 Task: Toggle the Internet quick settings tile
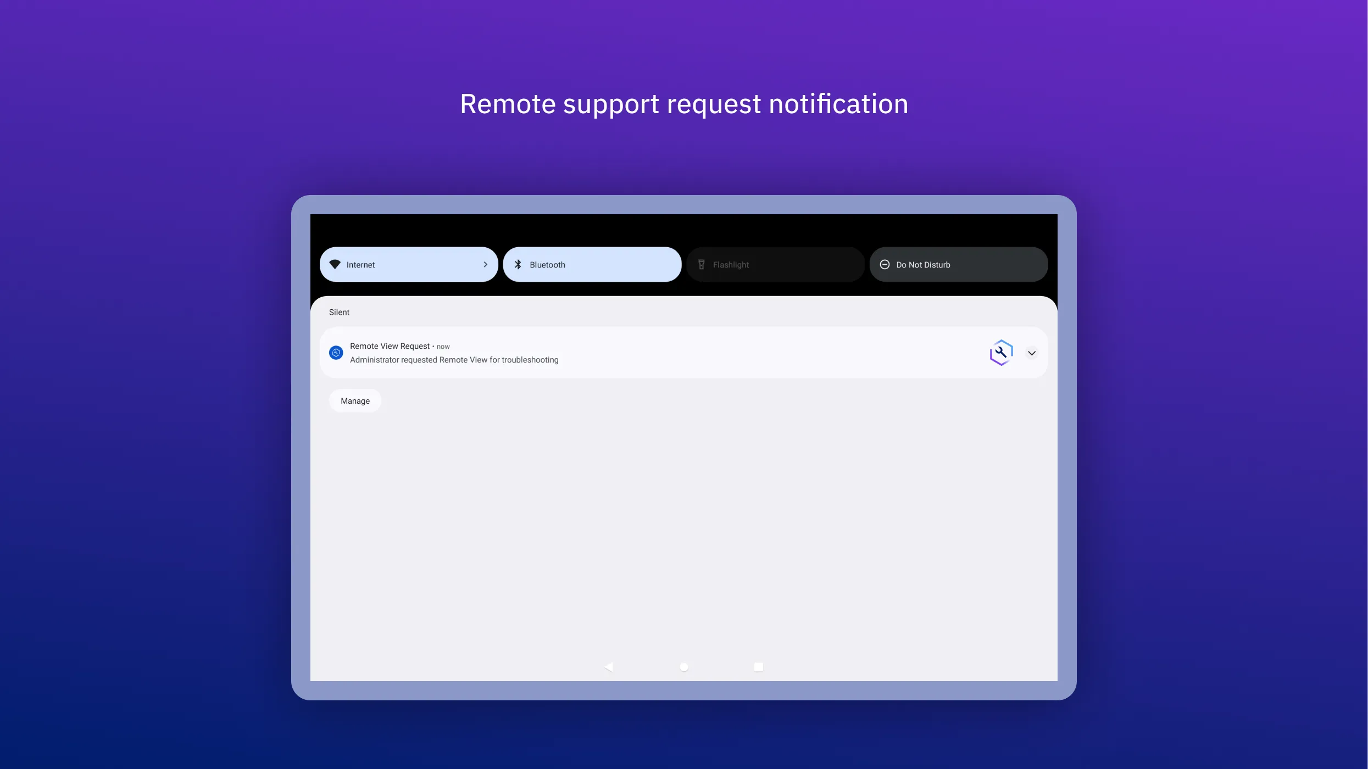click(x=409, y=264)
